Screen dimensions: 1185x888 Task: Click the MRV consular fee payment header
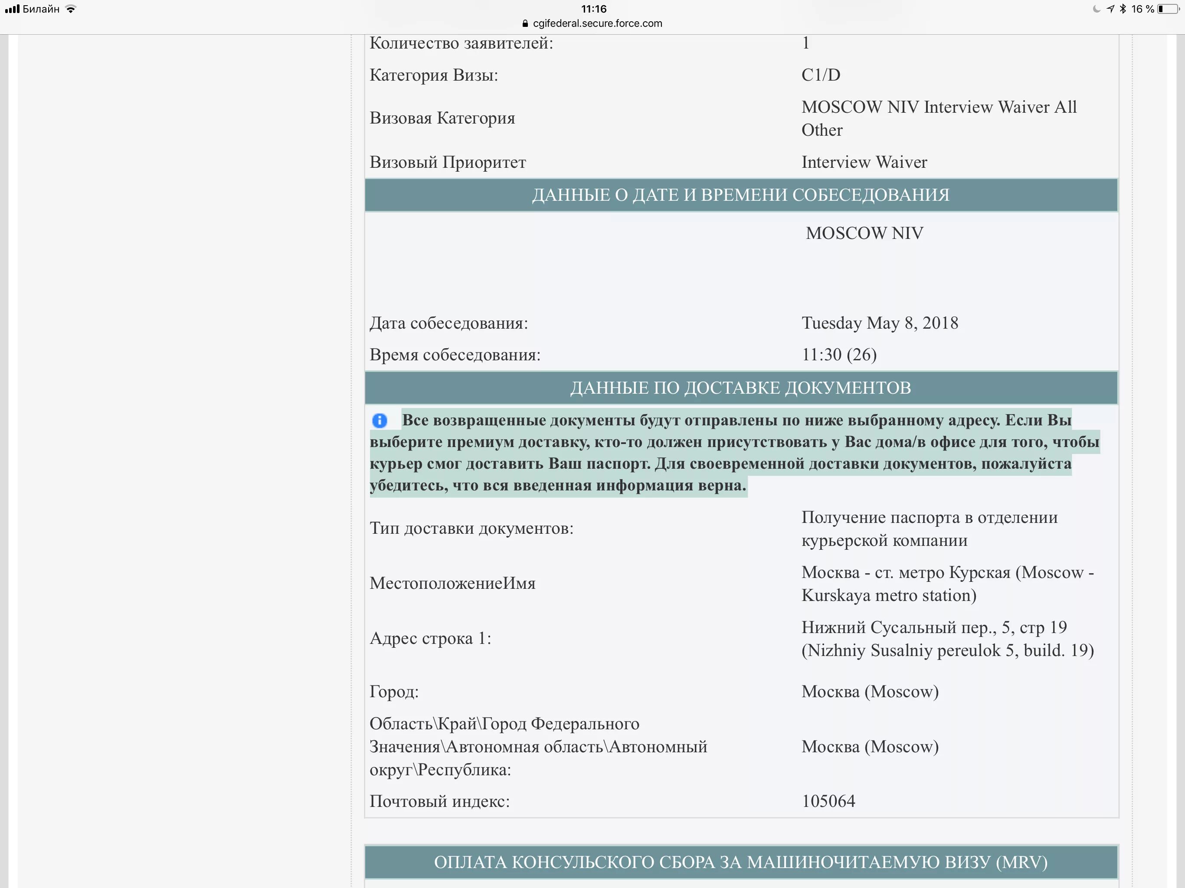tap(741, 862)
